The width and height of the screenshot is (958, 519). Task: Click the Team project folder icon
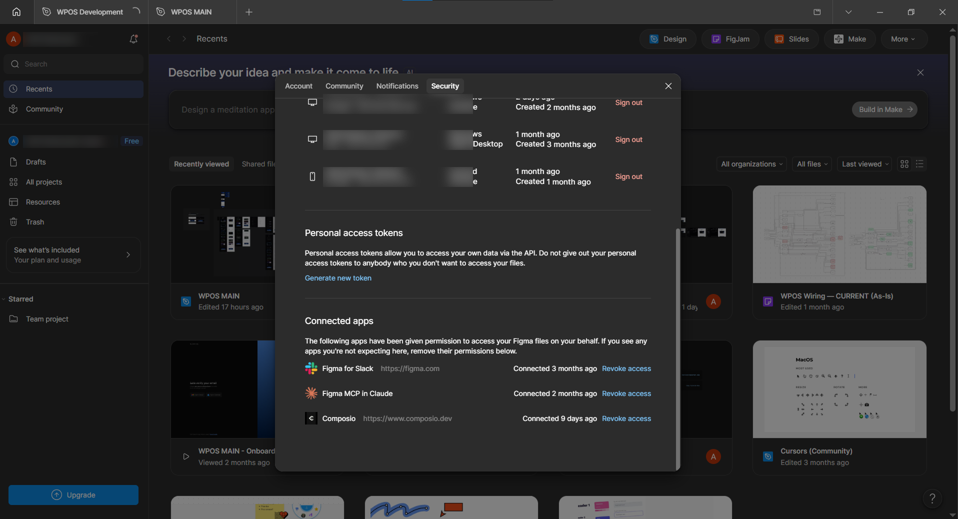[x=13, y=319]
